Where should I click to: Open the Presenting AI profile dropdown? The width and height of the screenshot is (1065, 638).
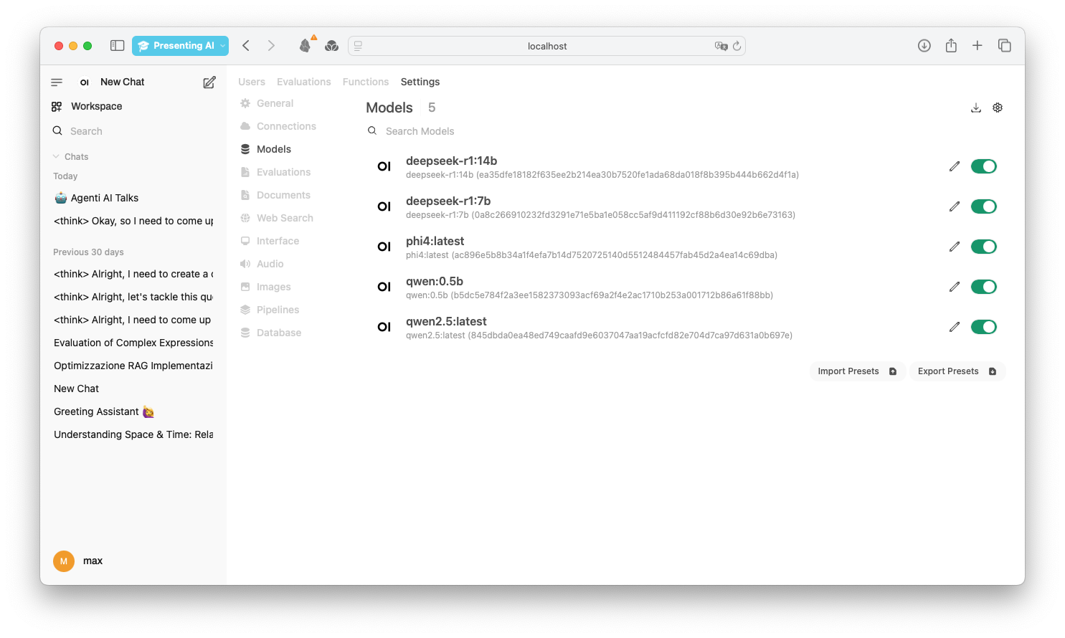click(180, 46)
